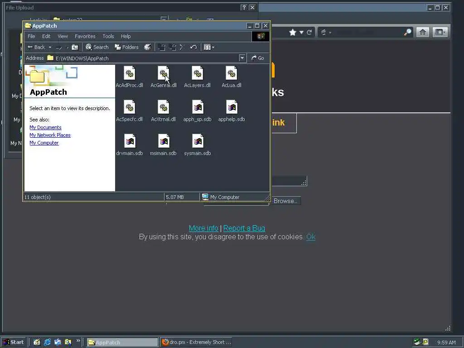Select the drvmain.sdb database icon

click(129, 141)
